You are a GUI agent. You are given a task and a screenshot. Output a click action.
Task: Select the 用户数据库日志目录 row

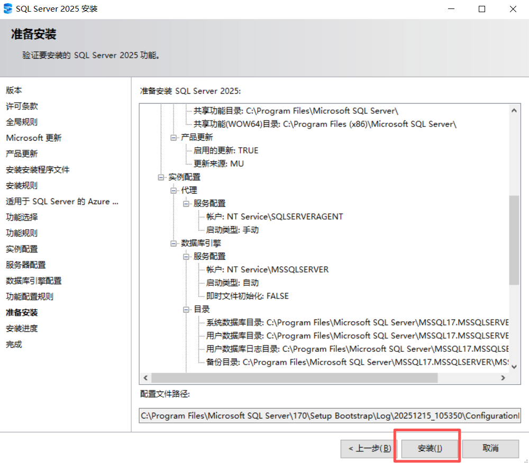[x=357, y=349]
